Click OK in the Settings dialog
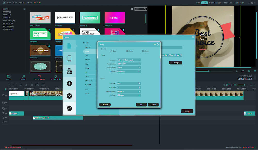The height and width of the screenshot is (150, 258). coord(141,105)
